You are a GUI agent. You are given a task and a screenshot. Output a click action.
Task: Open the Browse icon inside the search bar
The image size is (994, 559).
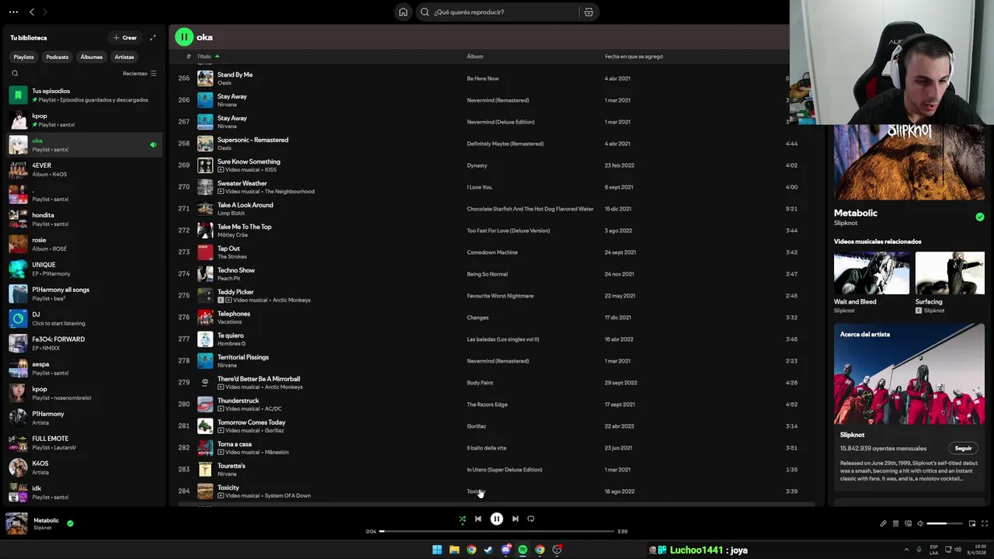tap(589, 12)
